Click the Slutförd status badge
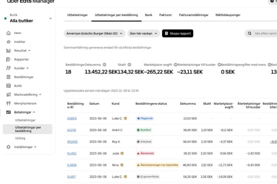The width and height of the screenshot is (277, 184). tap(144, 130)
